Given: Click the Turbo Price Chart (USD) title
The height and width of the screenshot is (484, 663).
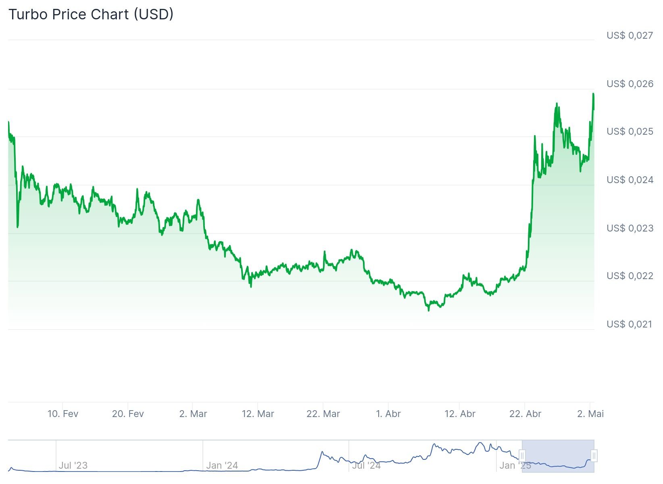Looking at the screenshot, I should (91, 14).
